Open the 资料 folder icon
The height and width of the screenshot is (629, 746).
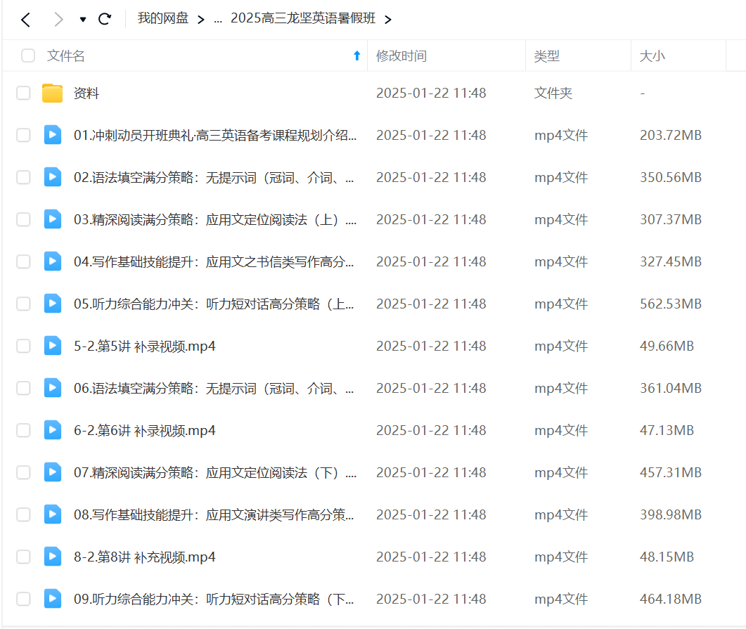click(x=52, y=93)
